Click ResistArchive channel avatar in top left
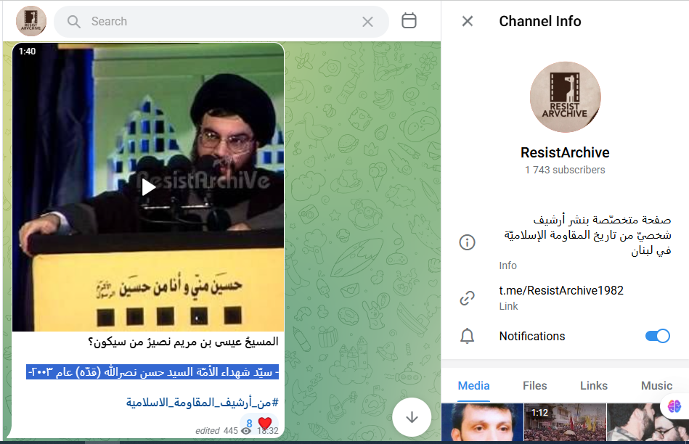689x444 pixels. [x=30, y=21]
